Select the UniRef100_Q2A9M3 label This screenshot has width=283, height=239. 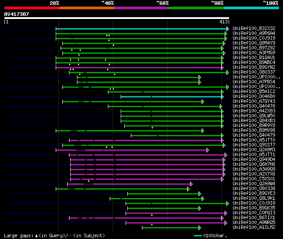[x=254, y=150]
